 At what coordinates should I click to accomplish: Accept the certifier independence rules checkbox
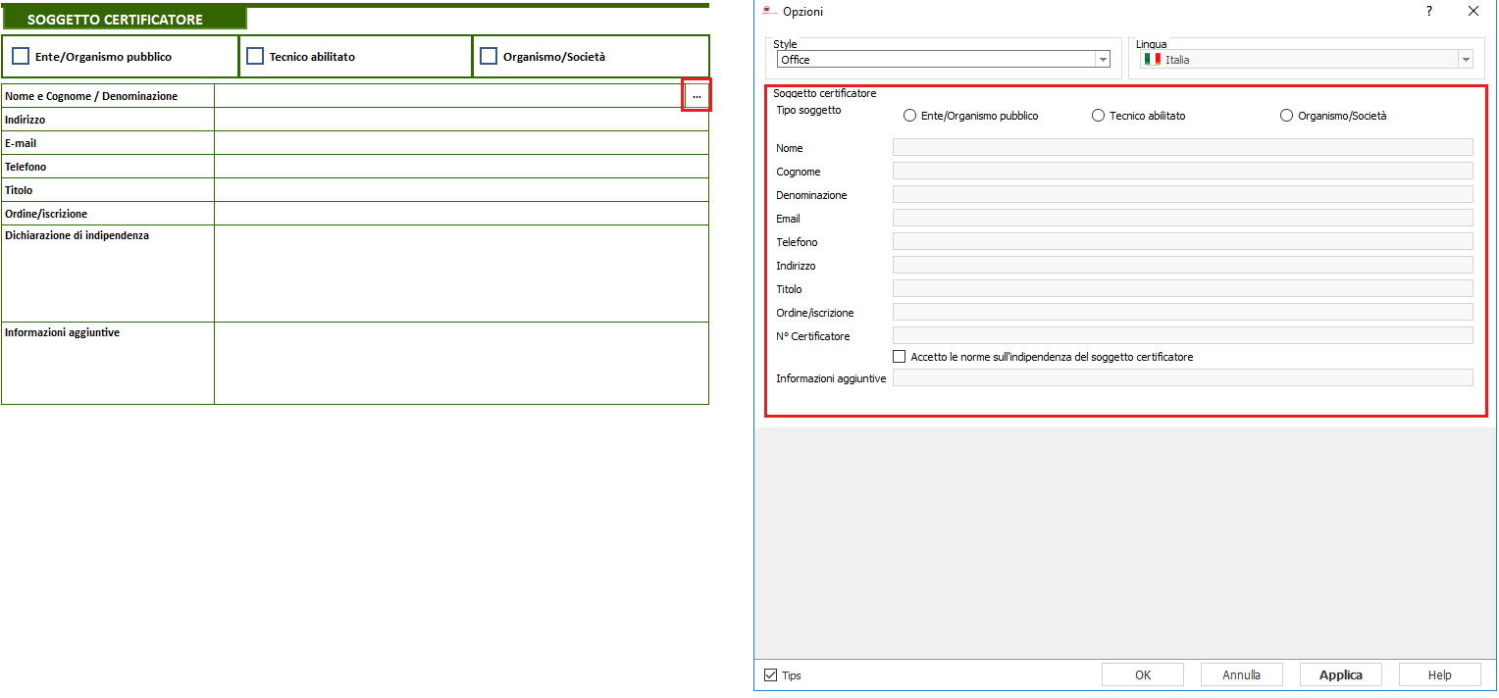tap(900, 357)
